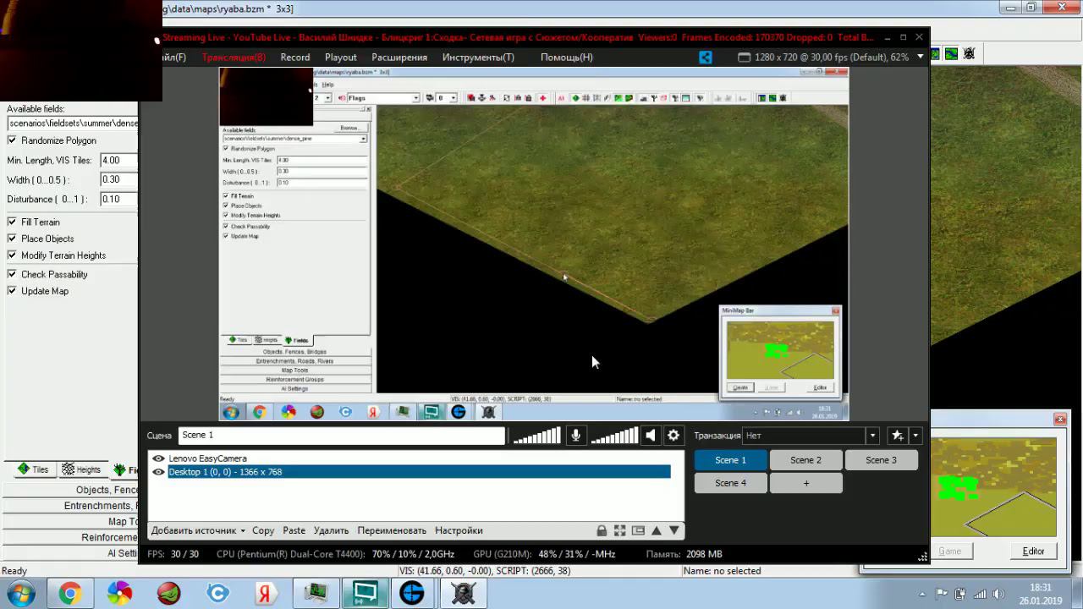This screenshot has height=609, width=1083.
Task: Switch to XSplit Broadcaster in taskbar
Action: 366,594
